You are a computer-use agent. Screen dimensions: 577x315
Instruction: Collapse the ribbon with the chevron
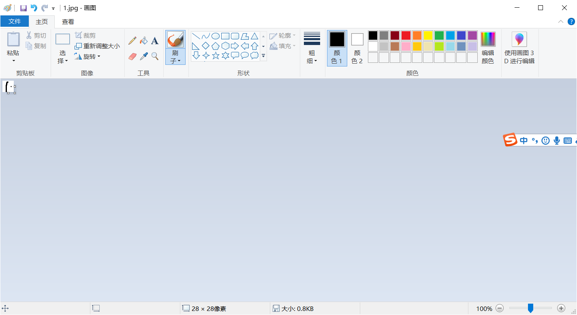coord(561,21)
